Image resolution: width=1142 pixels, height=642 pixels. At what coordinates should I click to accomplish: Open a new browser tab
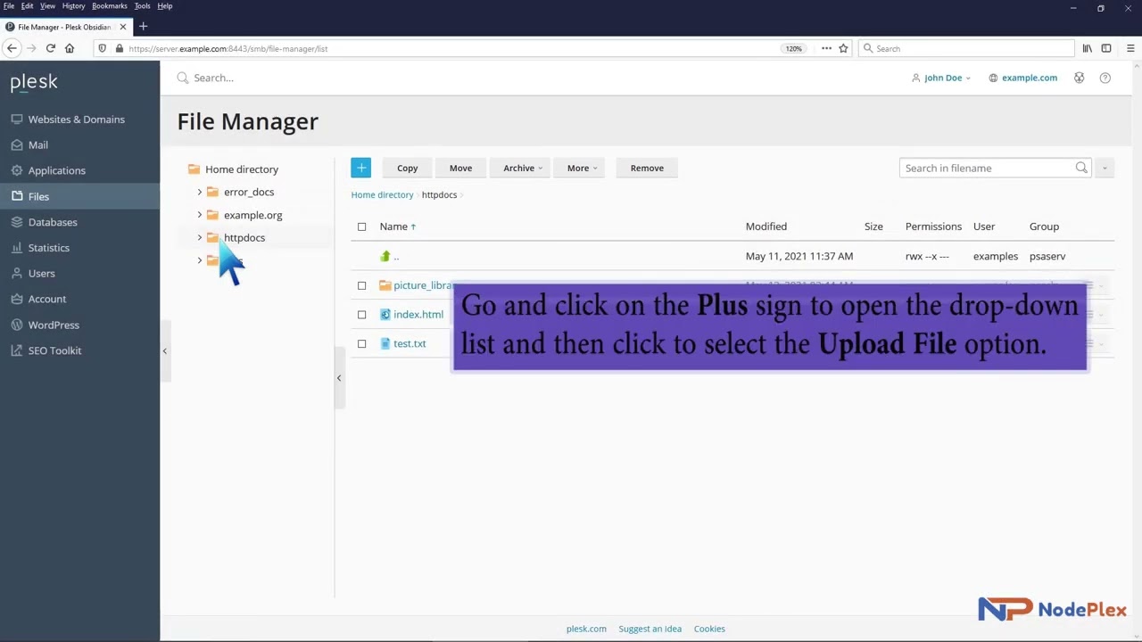tap(143, 27)
